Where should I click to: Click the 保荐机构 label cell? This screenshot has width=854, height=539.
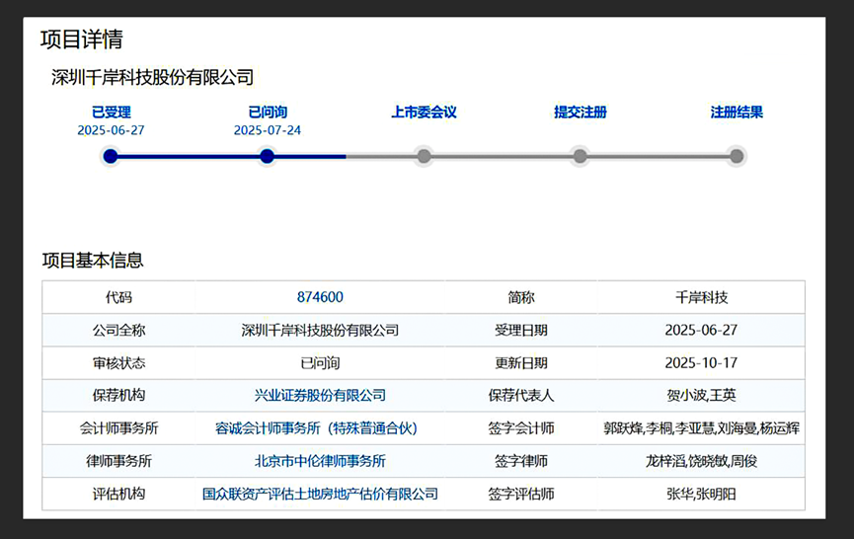pos(118,395)
